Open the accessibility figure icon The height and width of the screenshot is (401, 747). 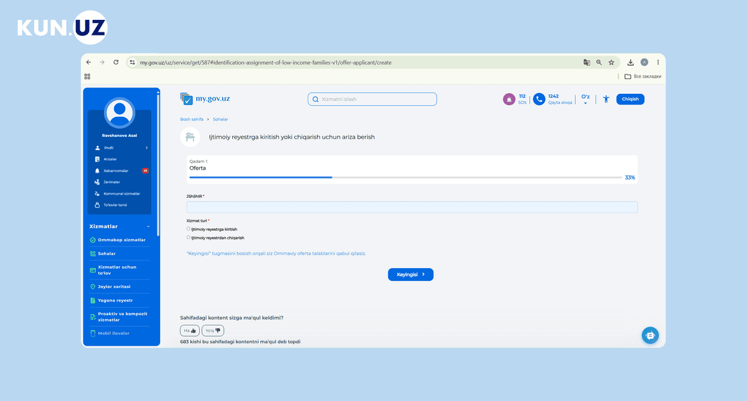606,99
